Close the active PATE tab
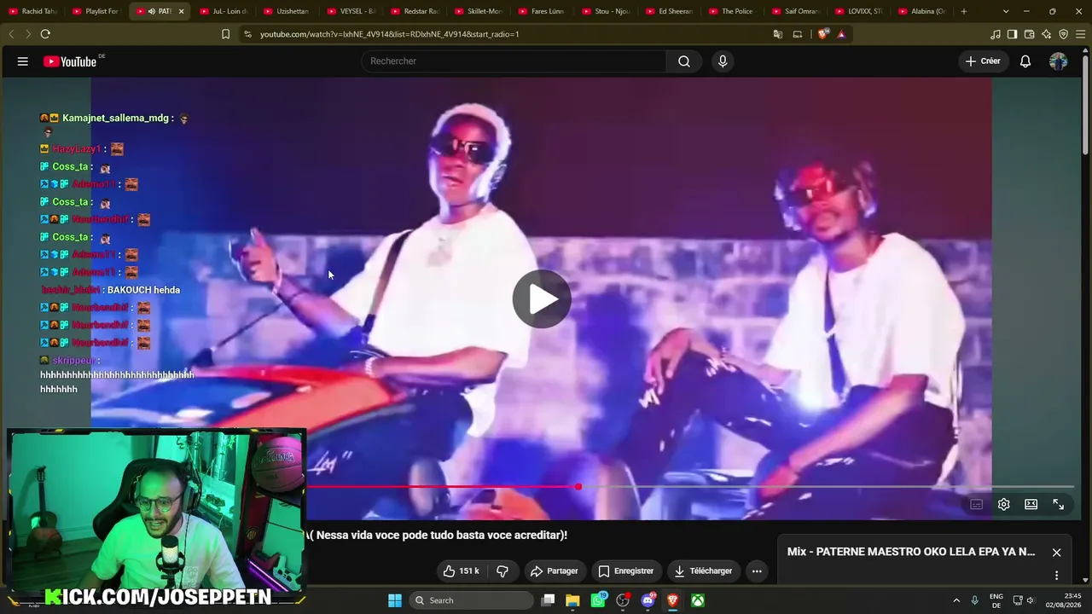 coord(181,11)
